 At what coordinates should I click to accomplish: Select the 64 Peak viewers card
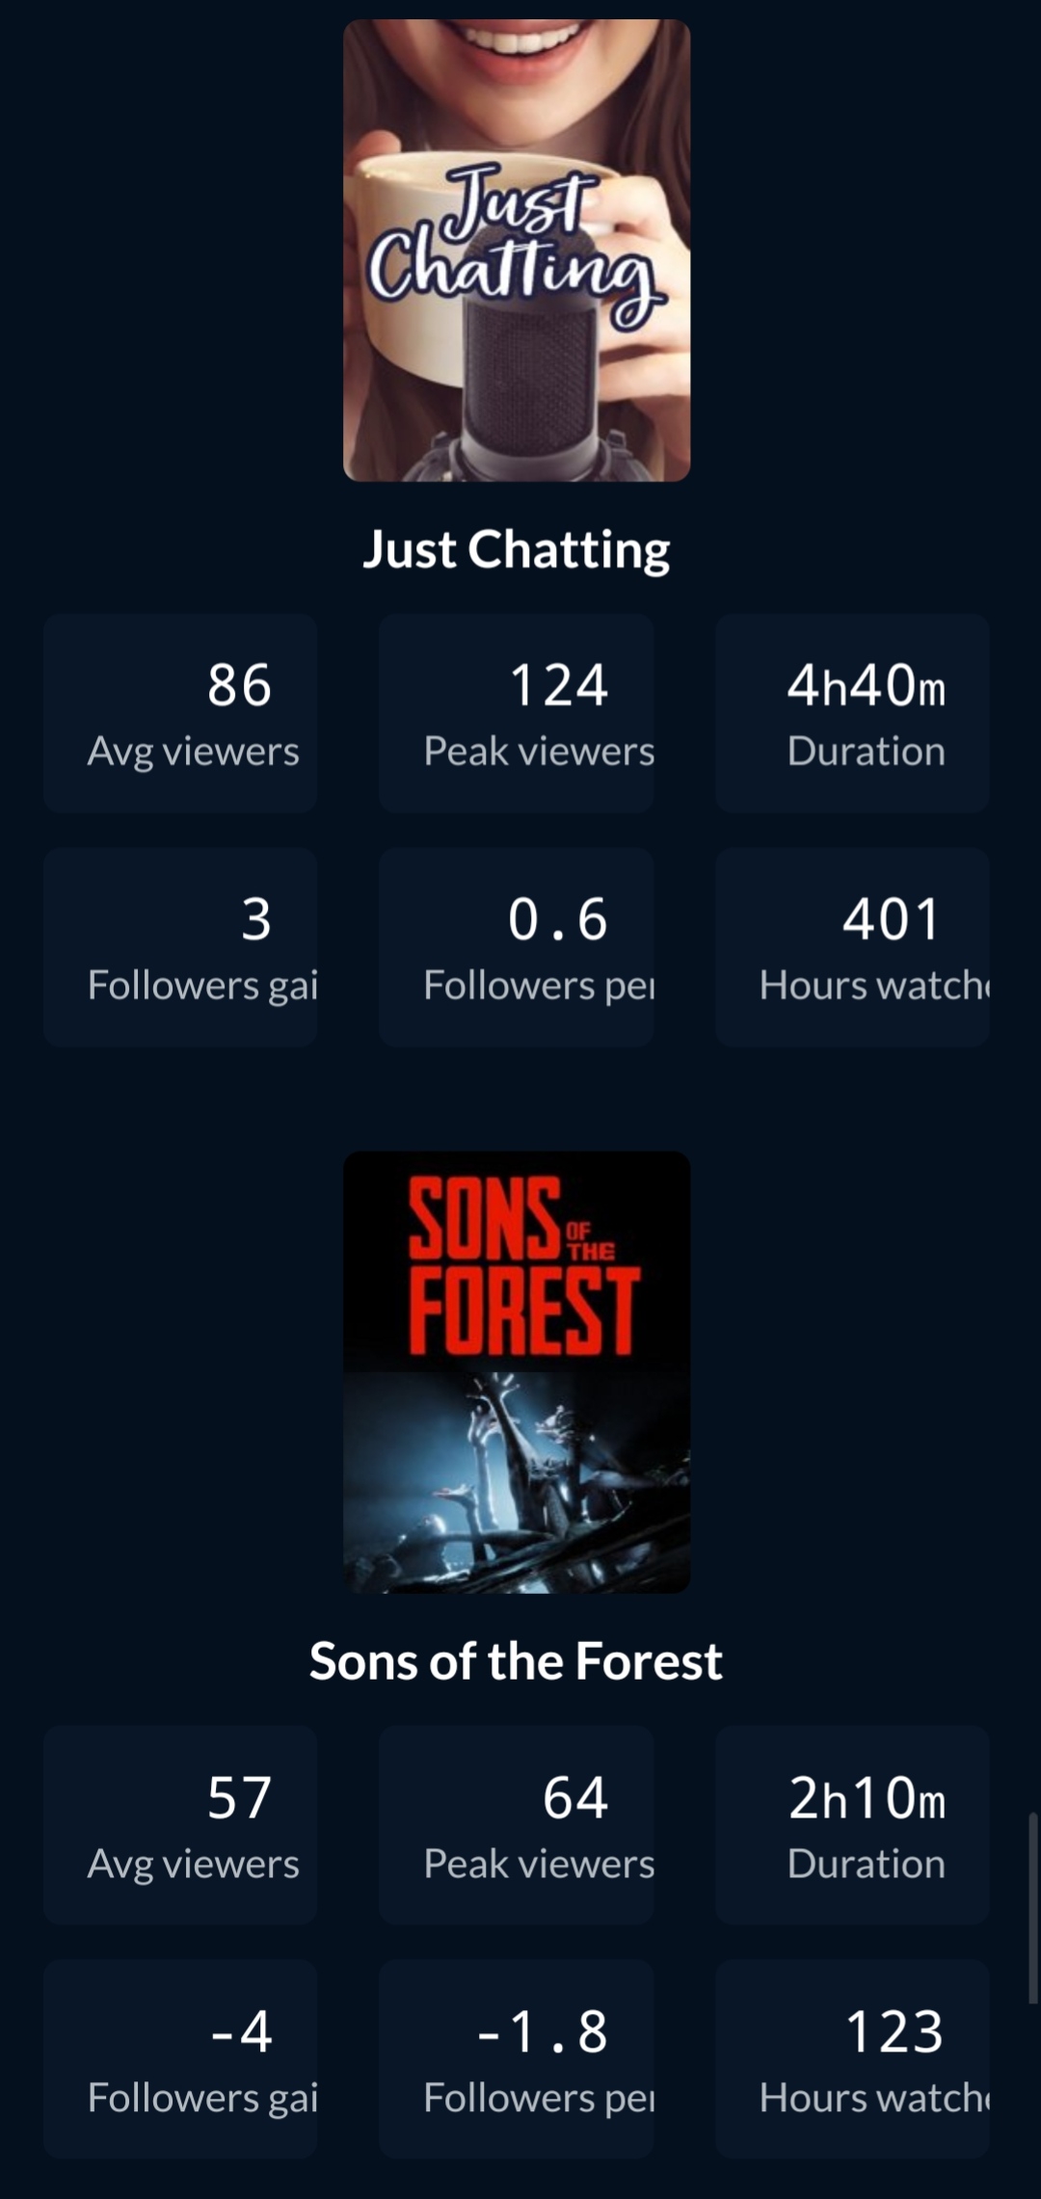[517, 1825]
